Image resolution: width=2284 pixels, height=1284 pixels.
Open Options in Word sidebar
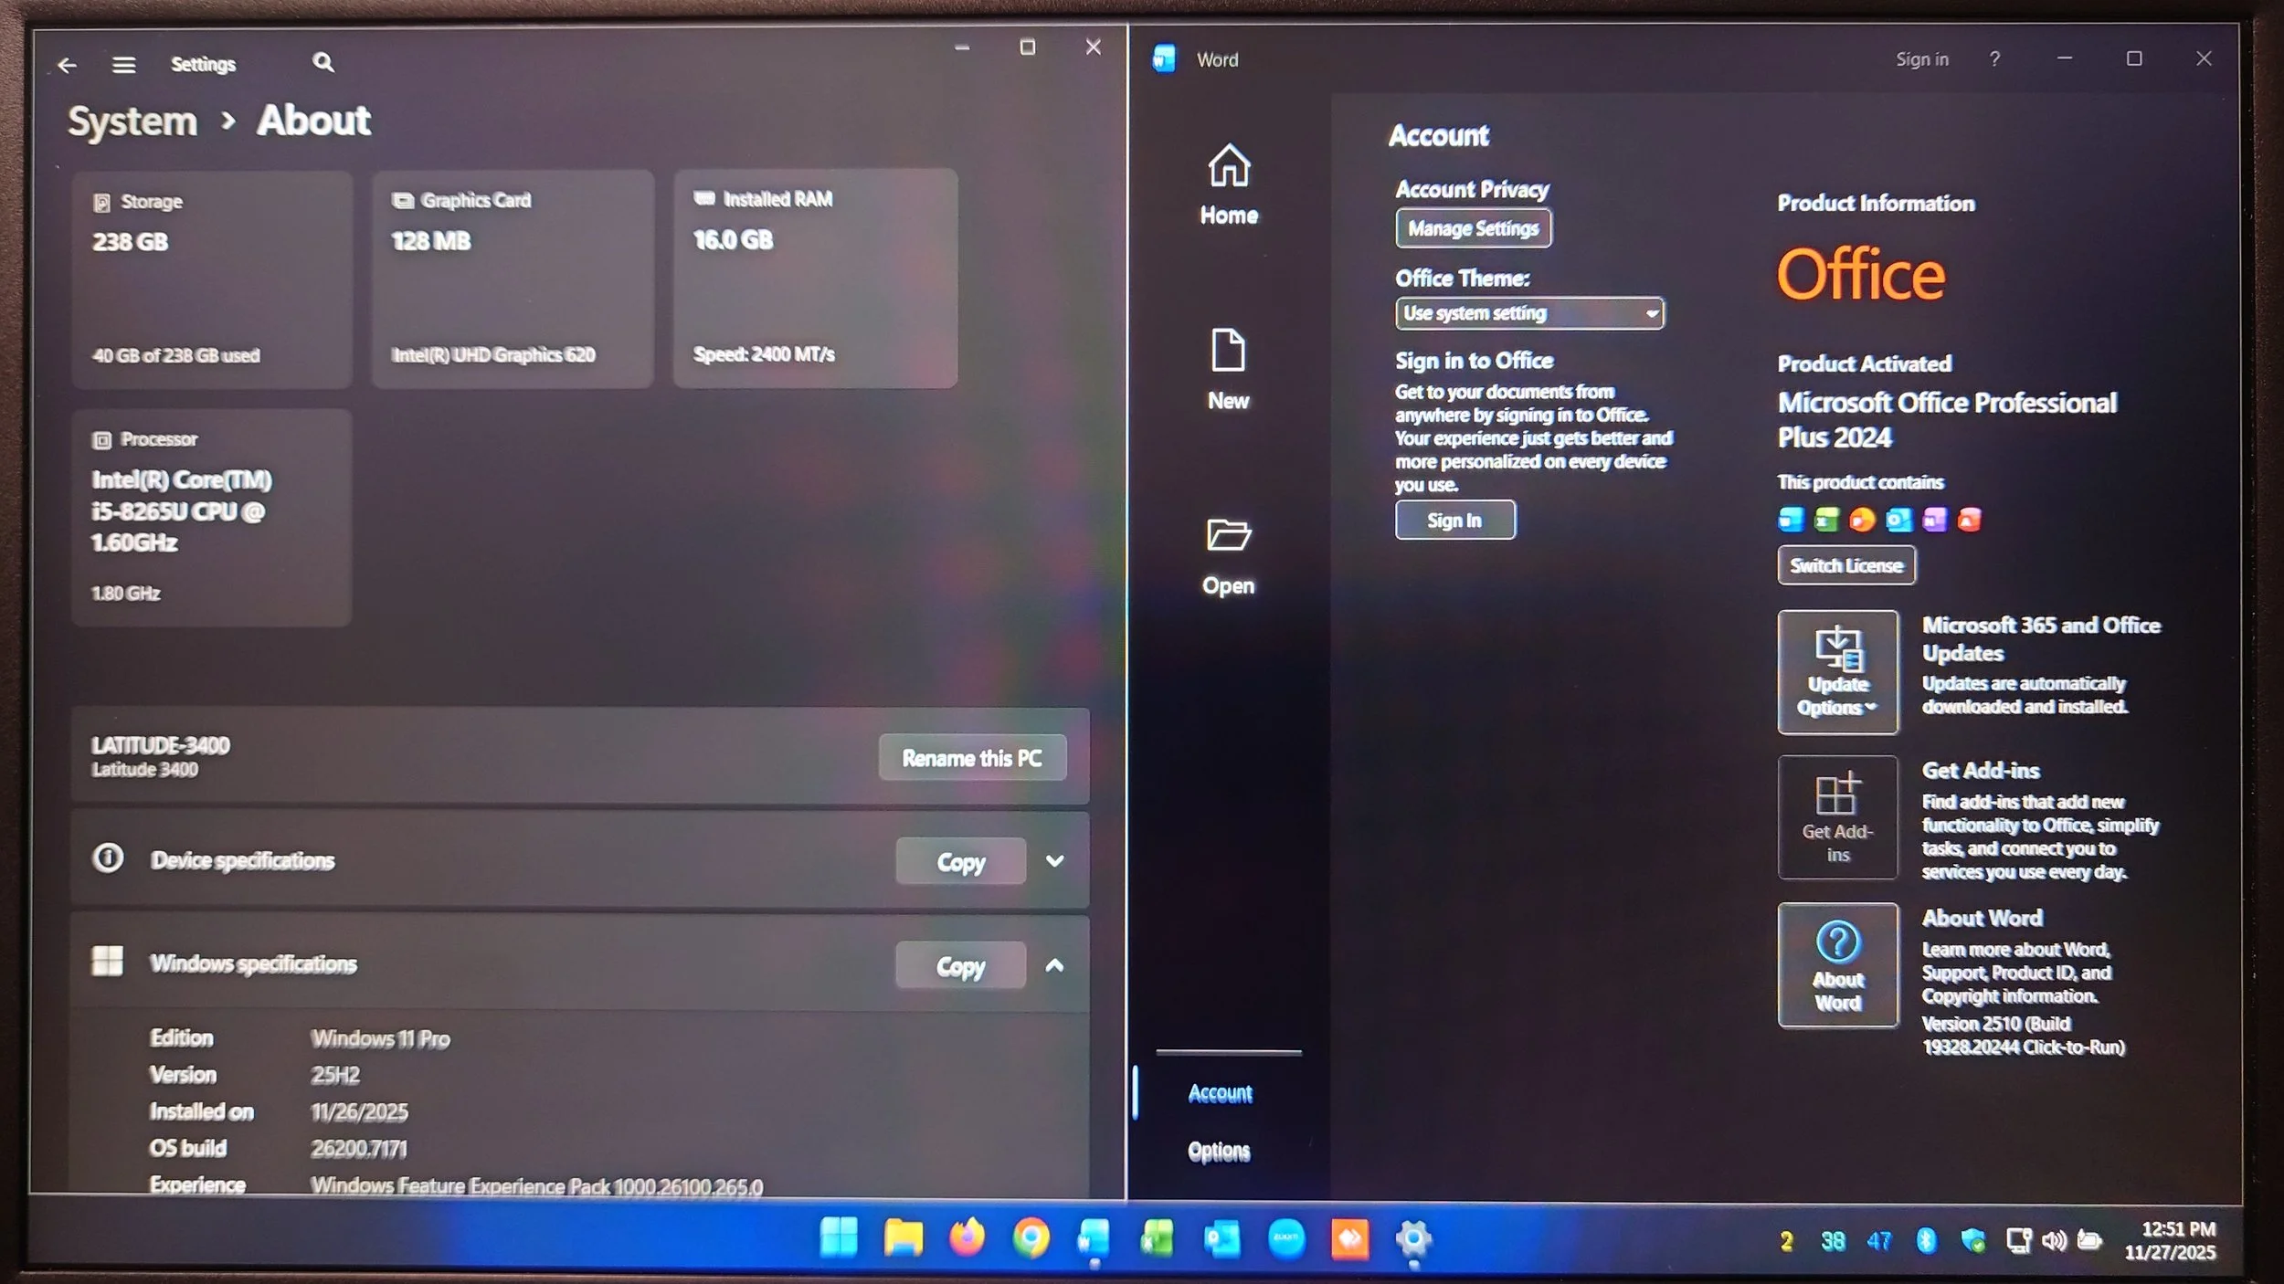pos(1219,1152)
